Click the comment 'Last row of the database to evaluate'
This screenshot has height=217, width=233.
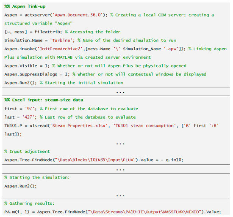pos(90,117)
